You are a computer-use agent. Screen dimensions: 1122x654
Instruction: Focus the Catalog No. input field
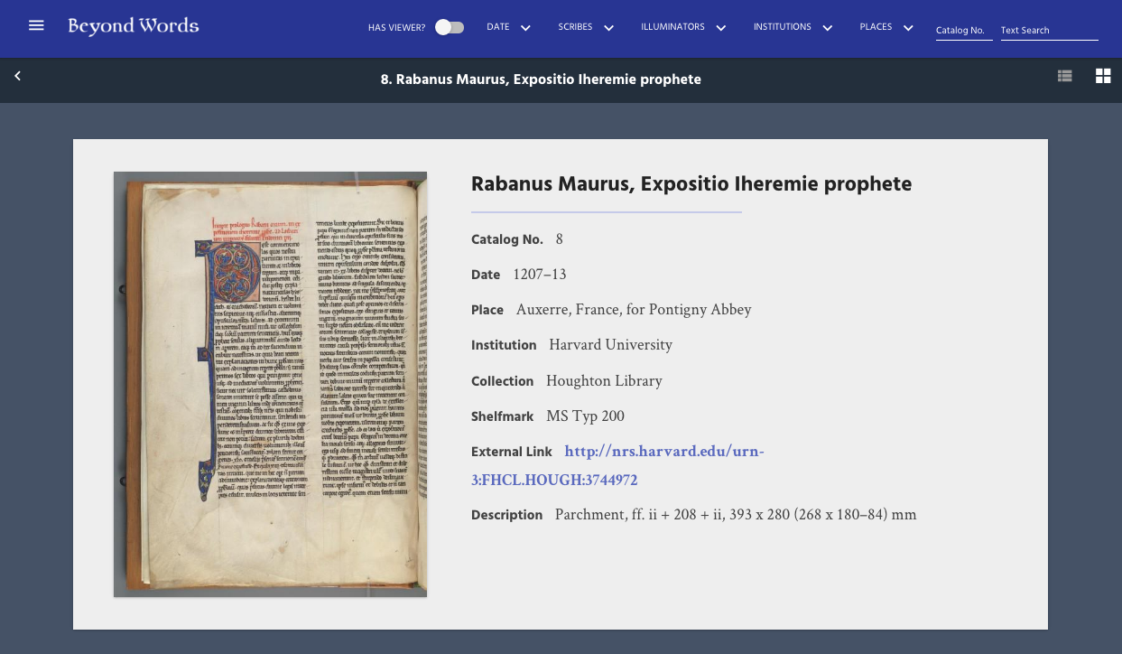(964, 30)
